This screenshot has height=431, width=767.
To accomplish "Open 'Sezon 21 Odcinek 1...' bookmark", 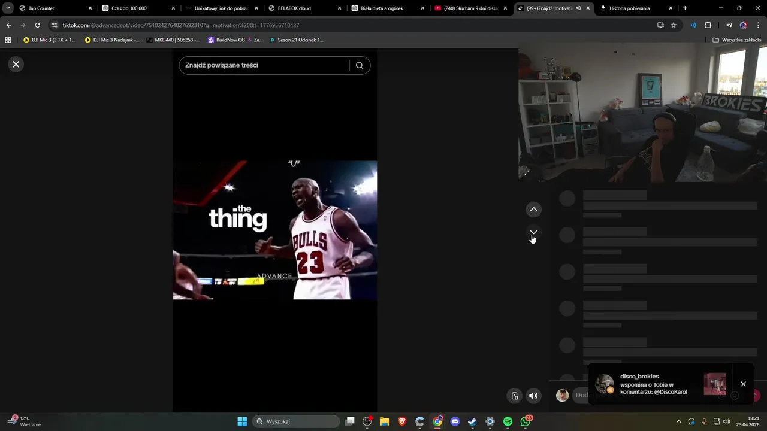I will pos(297,40).
